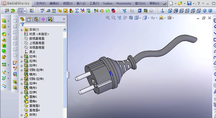Open the hide/show glasses dropdown
The image size is (216, 118).
tap(157, 18)
